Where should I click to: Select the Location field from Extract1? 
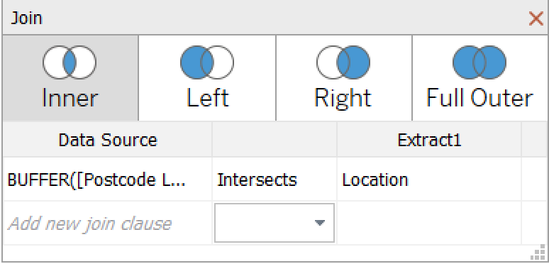point(375,180)
